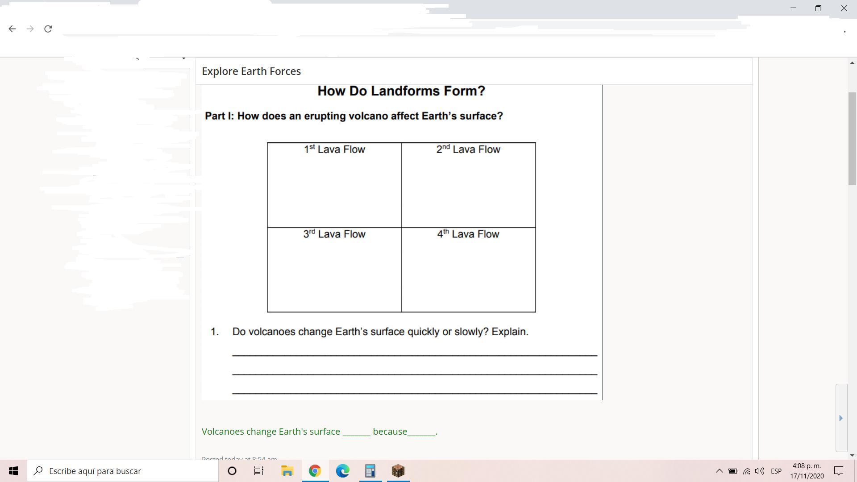Open the notification action center
This screenshot has width=857, height=482.
[x=839, y=471]
